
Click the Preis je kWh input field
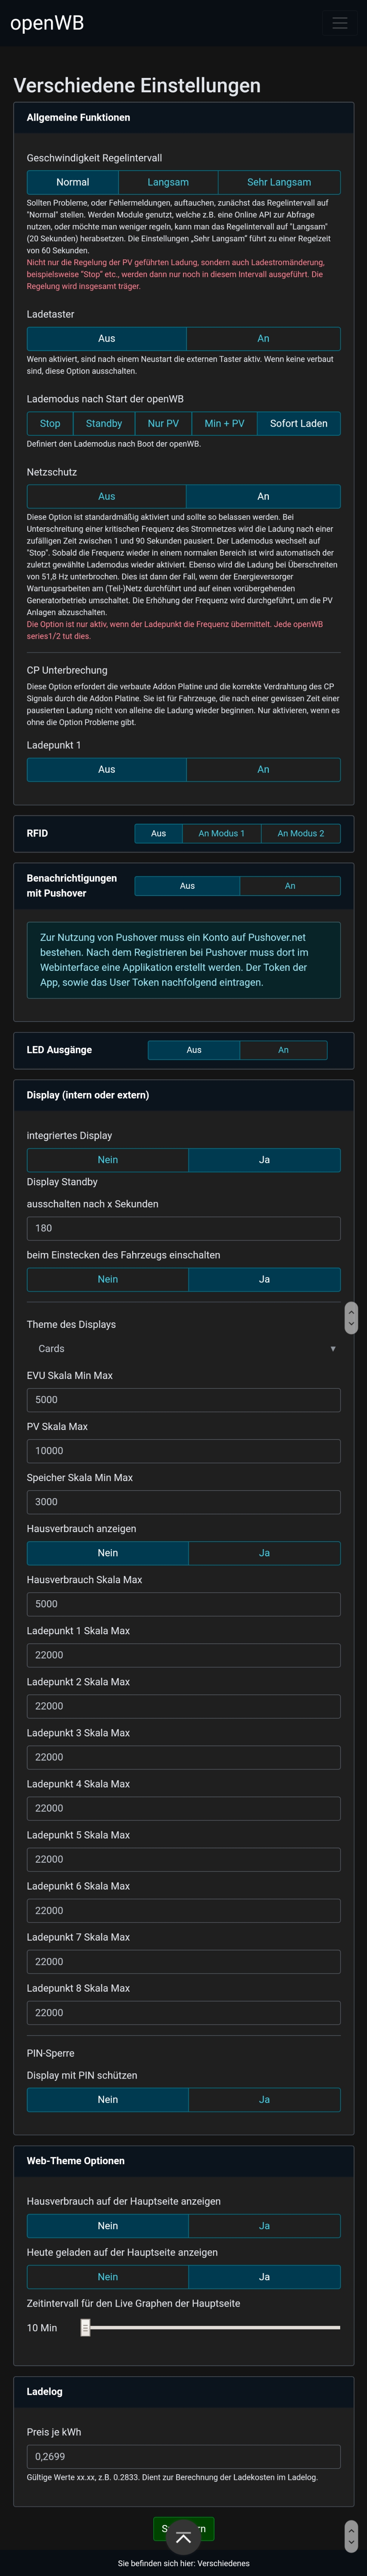click(x=183, y=2456)
